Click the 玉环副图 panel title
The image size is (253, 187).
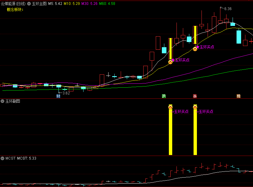pyautogui.click(x=13, y=101)
